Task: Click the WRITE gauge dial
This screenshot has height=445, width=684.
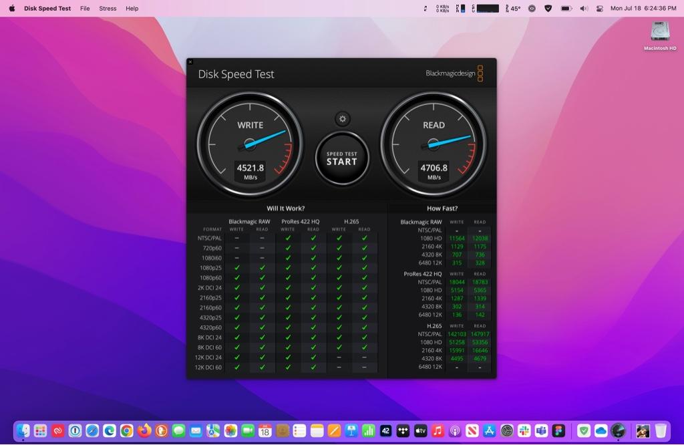Action: coord(250,144)
